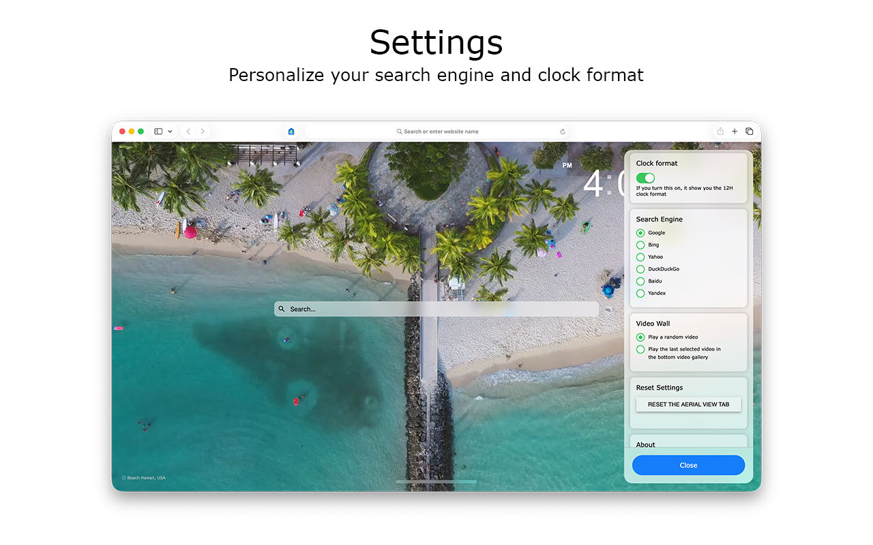Click the magnifier icon in the search box
Screen dimensions: 873x545
pyautogui.click(x=282, y=309)
